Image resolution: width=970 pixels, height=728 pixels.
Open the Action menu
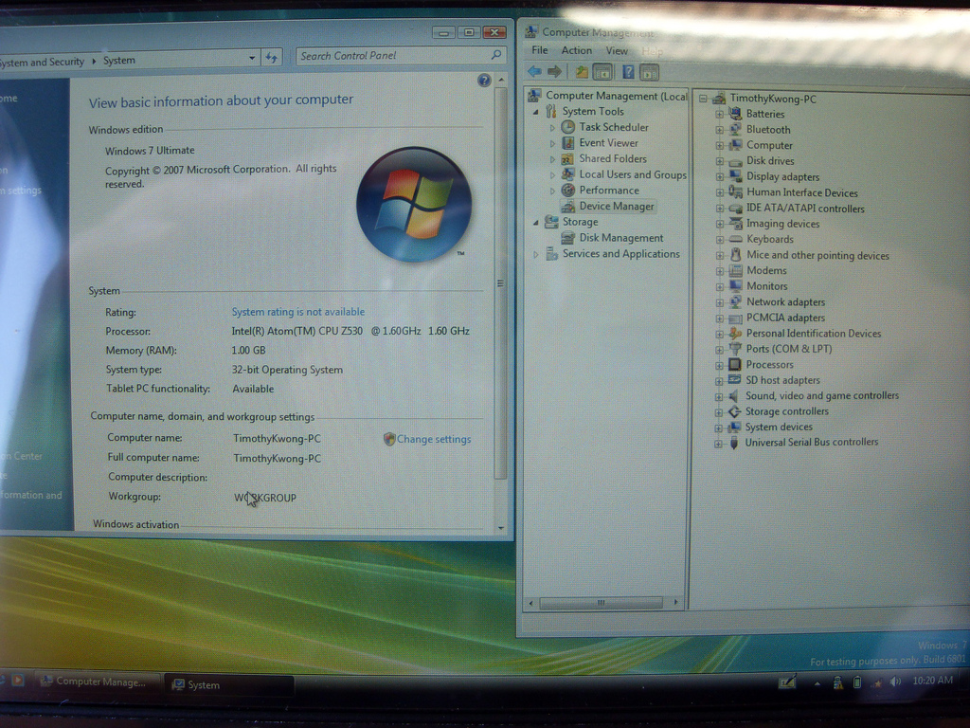coord(576,51)
